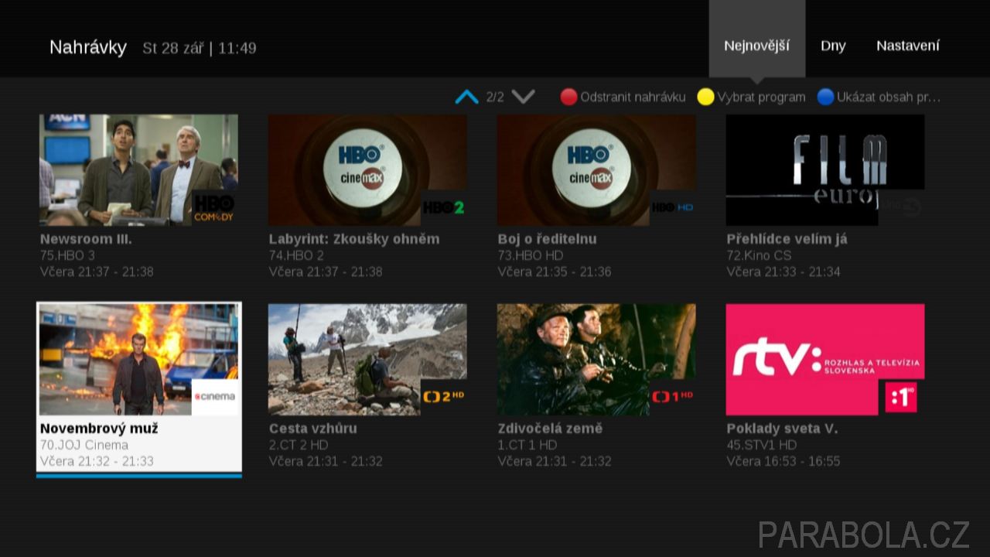Click ČT 1 HD channel logo

(x=672, y=398)
